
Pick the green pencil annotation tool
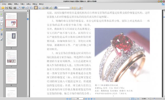(51, 8)
